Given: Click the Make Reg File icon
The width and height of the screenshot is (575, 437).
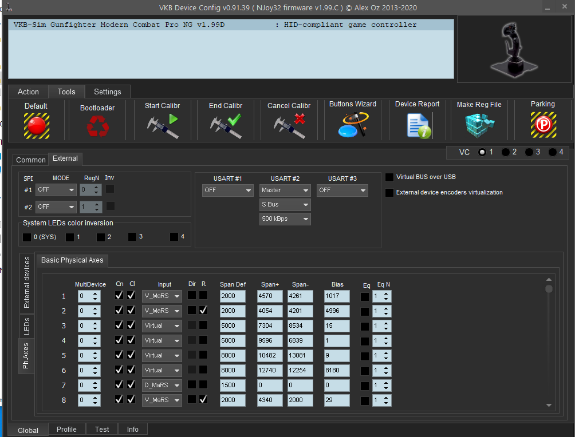Looking at the screenshot, I should tap(479, 125).
